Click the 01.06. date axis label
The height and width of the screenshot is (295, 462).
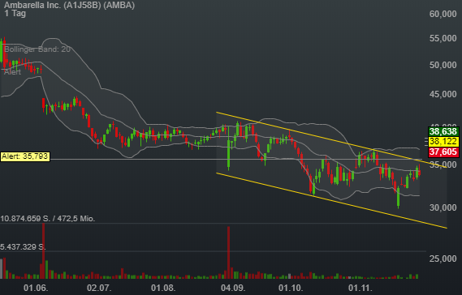(36, 288)
